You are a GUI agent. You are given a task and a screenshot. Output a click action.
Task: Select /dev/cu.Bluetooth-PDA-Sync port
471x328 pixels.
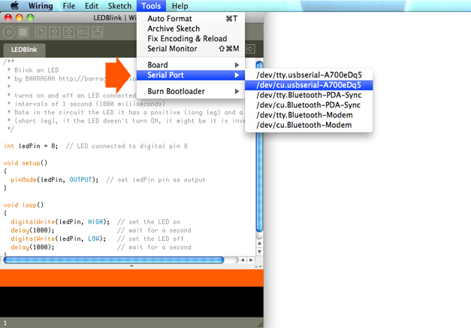click(x=309, y=105)
